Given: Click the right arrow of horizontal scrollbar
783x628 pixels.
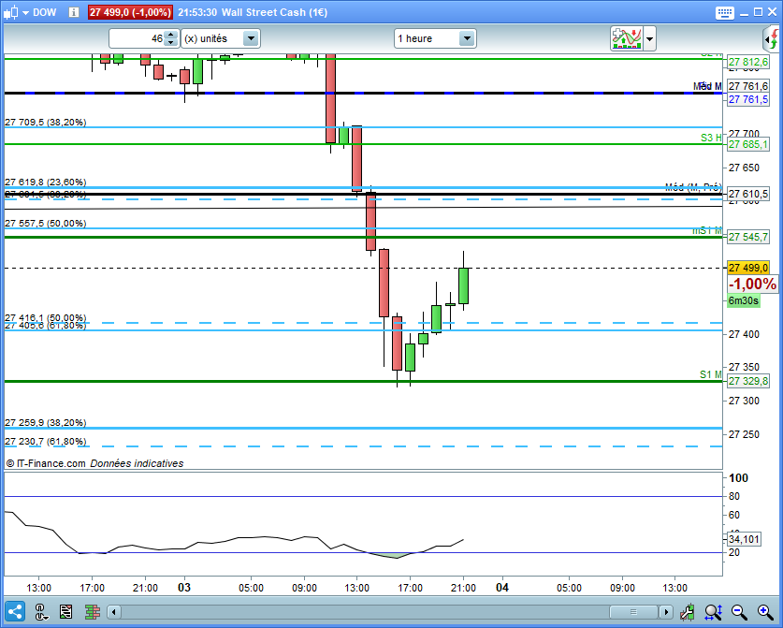Looking at the screenshot, I should click(666, 612).
